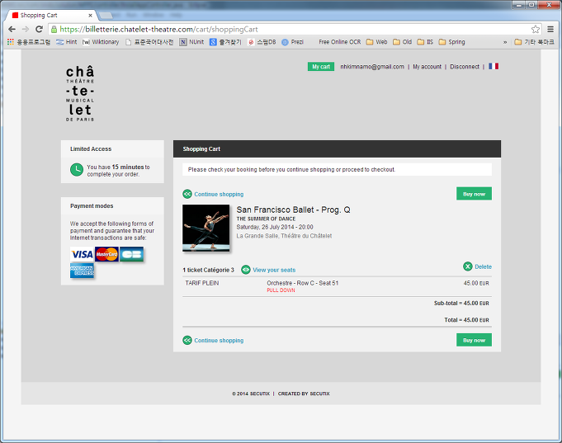Click the Shopping Cart panel header
This screenshot has width=562, height=443.
pyautogui.click(x=337, y=148)
